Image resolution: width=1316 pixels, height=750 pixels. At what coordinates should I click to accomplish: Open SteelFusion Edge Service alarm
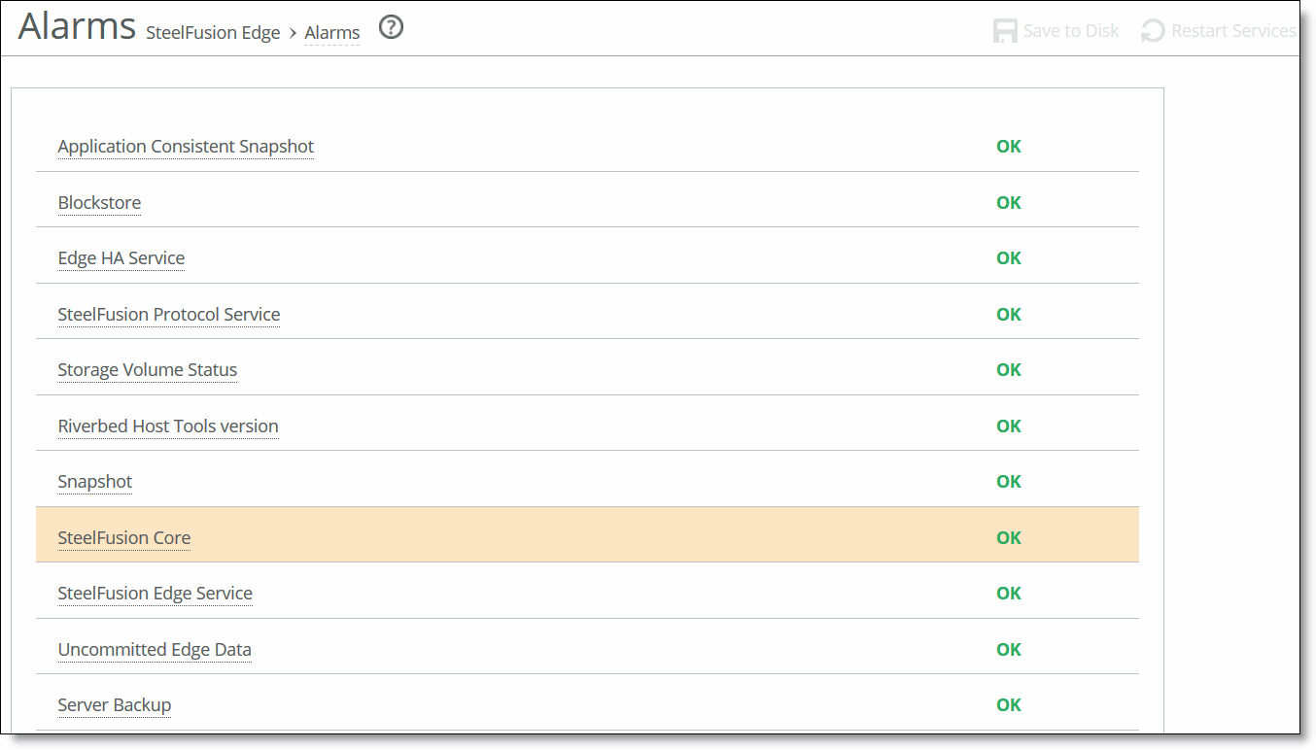[x=156, y=594]
